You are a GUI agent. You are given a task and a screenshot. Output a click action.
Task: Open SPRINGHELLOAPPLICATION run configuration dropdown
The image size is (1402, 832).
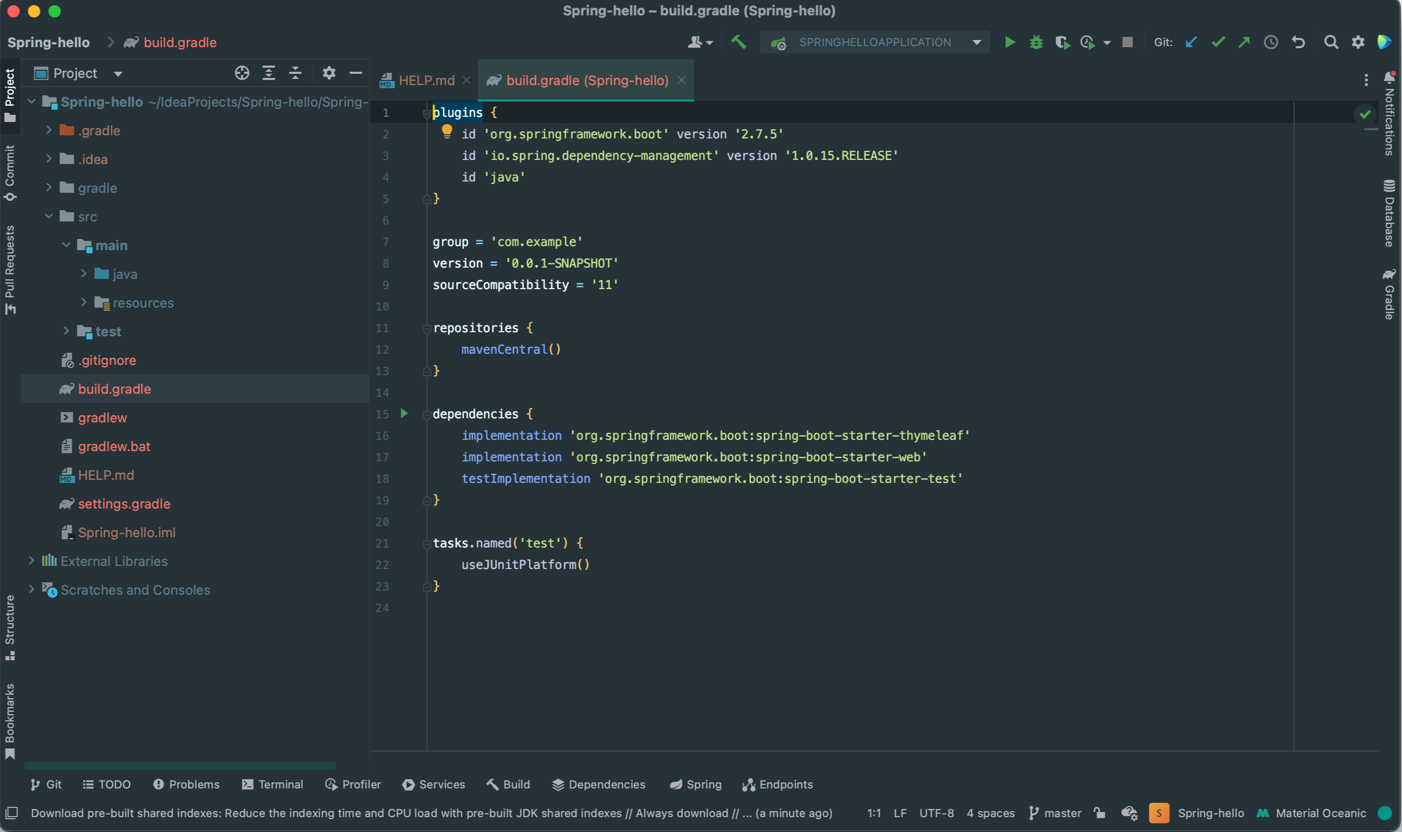(x=875, y=42)
